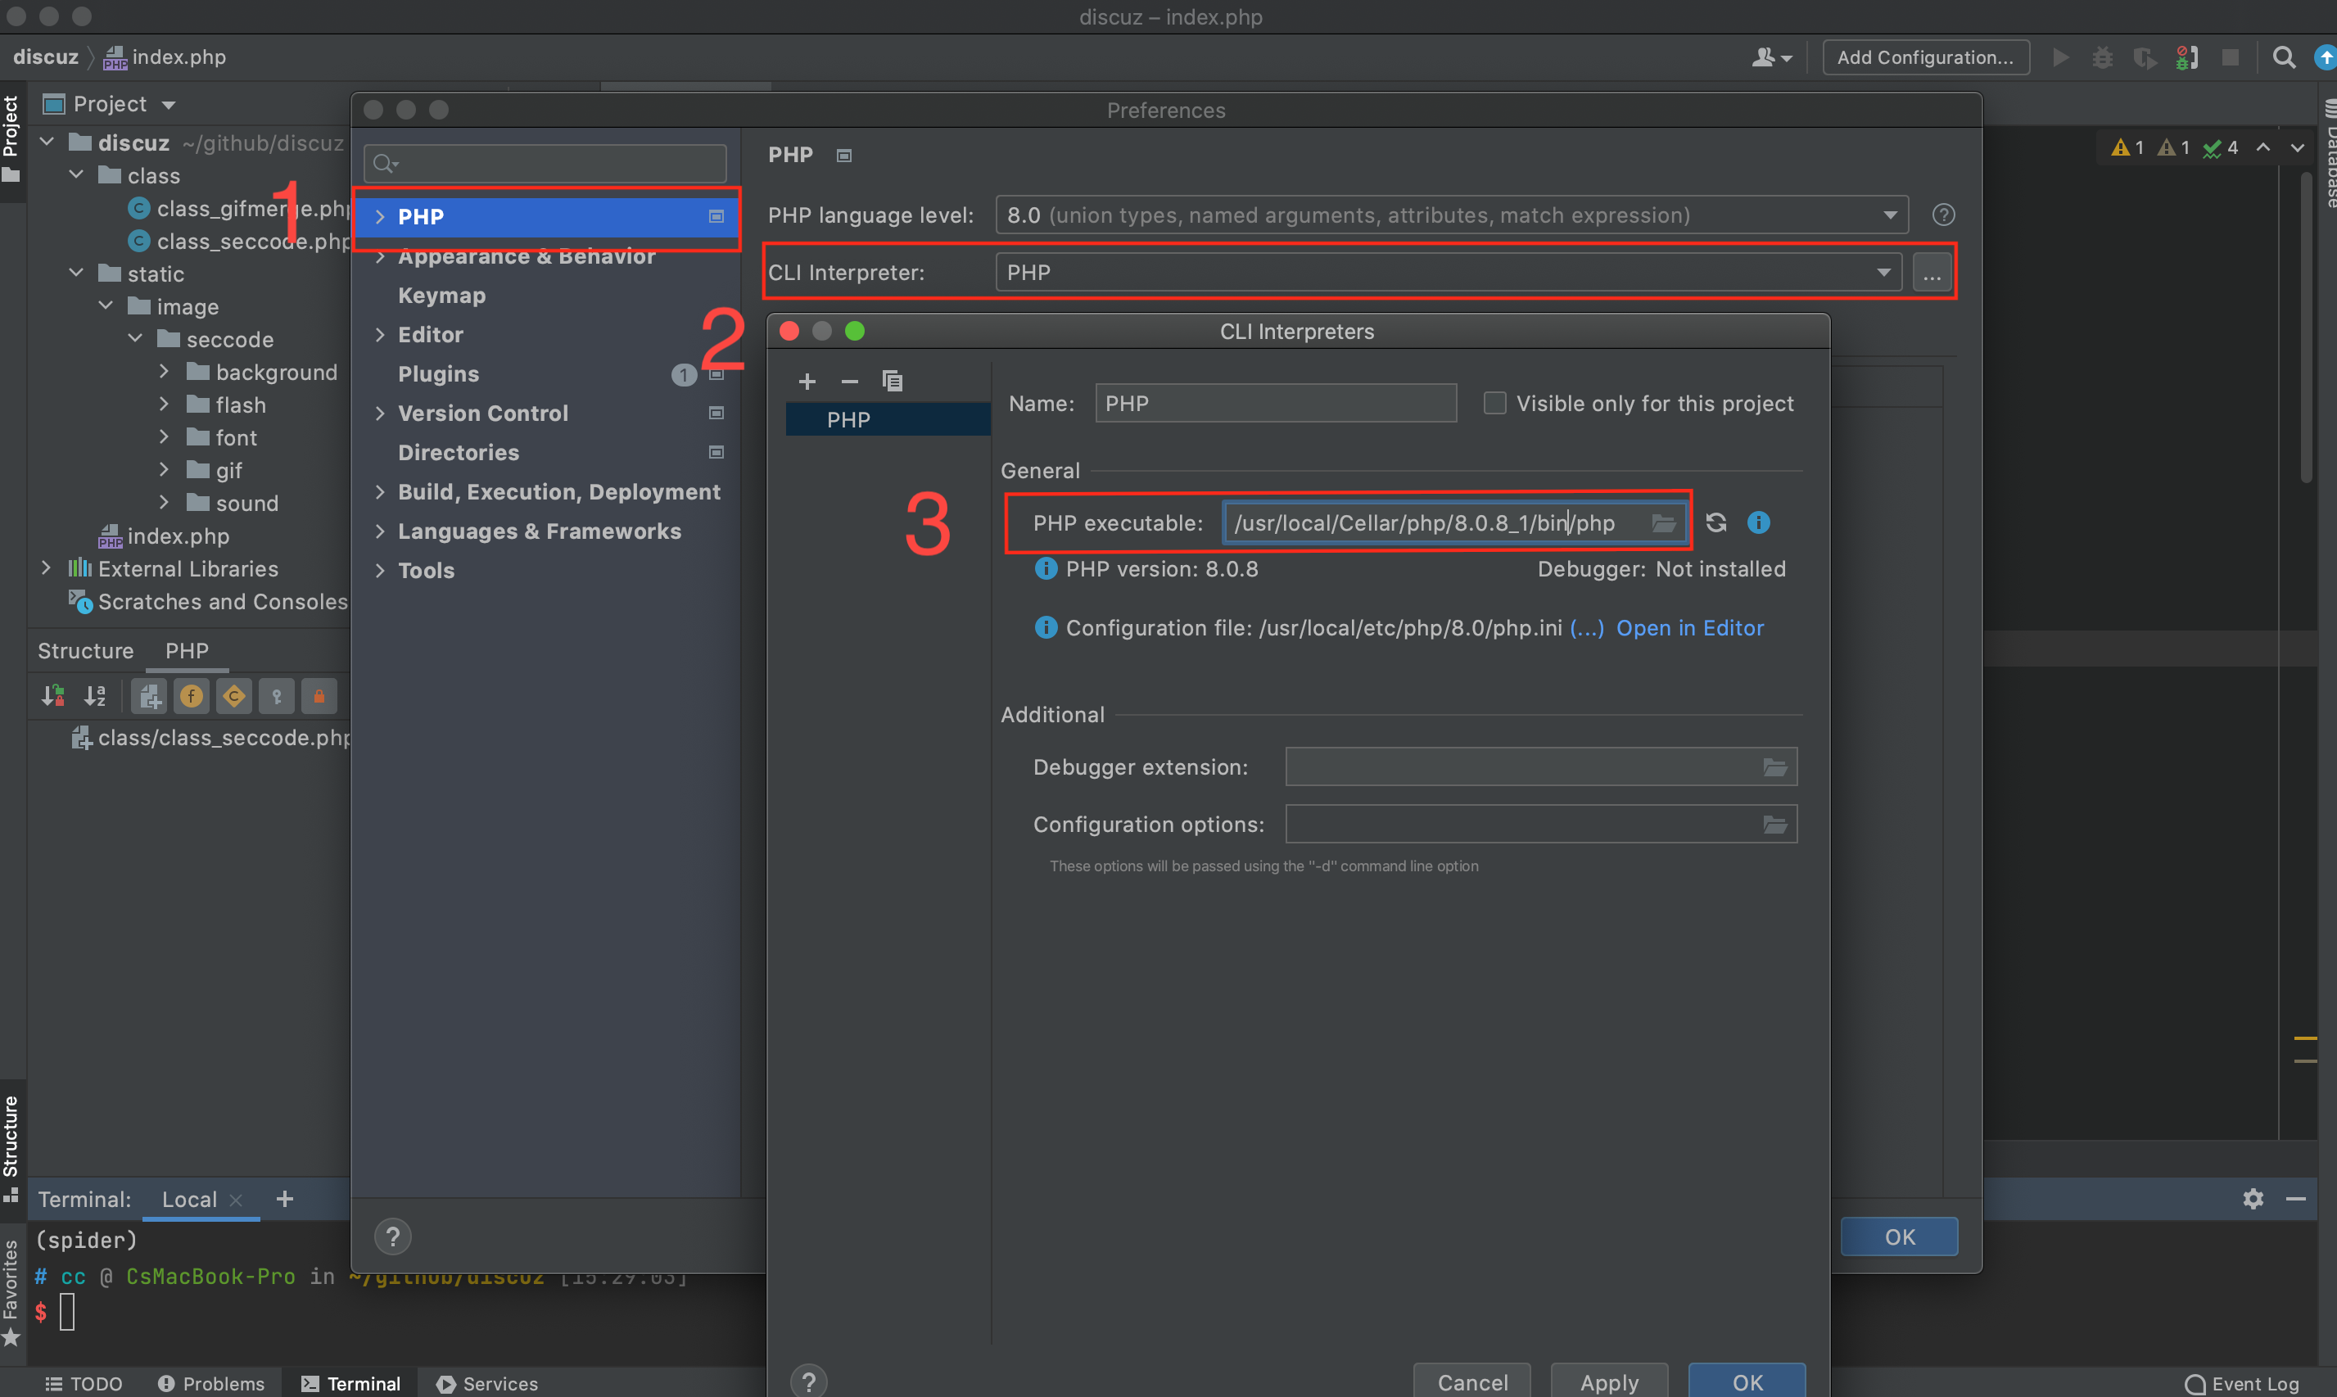
Task: Open CLI Interpreters help question mark
Action: pyautogui.click(x=808, y=1382)
